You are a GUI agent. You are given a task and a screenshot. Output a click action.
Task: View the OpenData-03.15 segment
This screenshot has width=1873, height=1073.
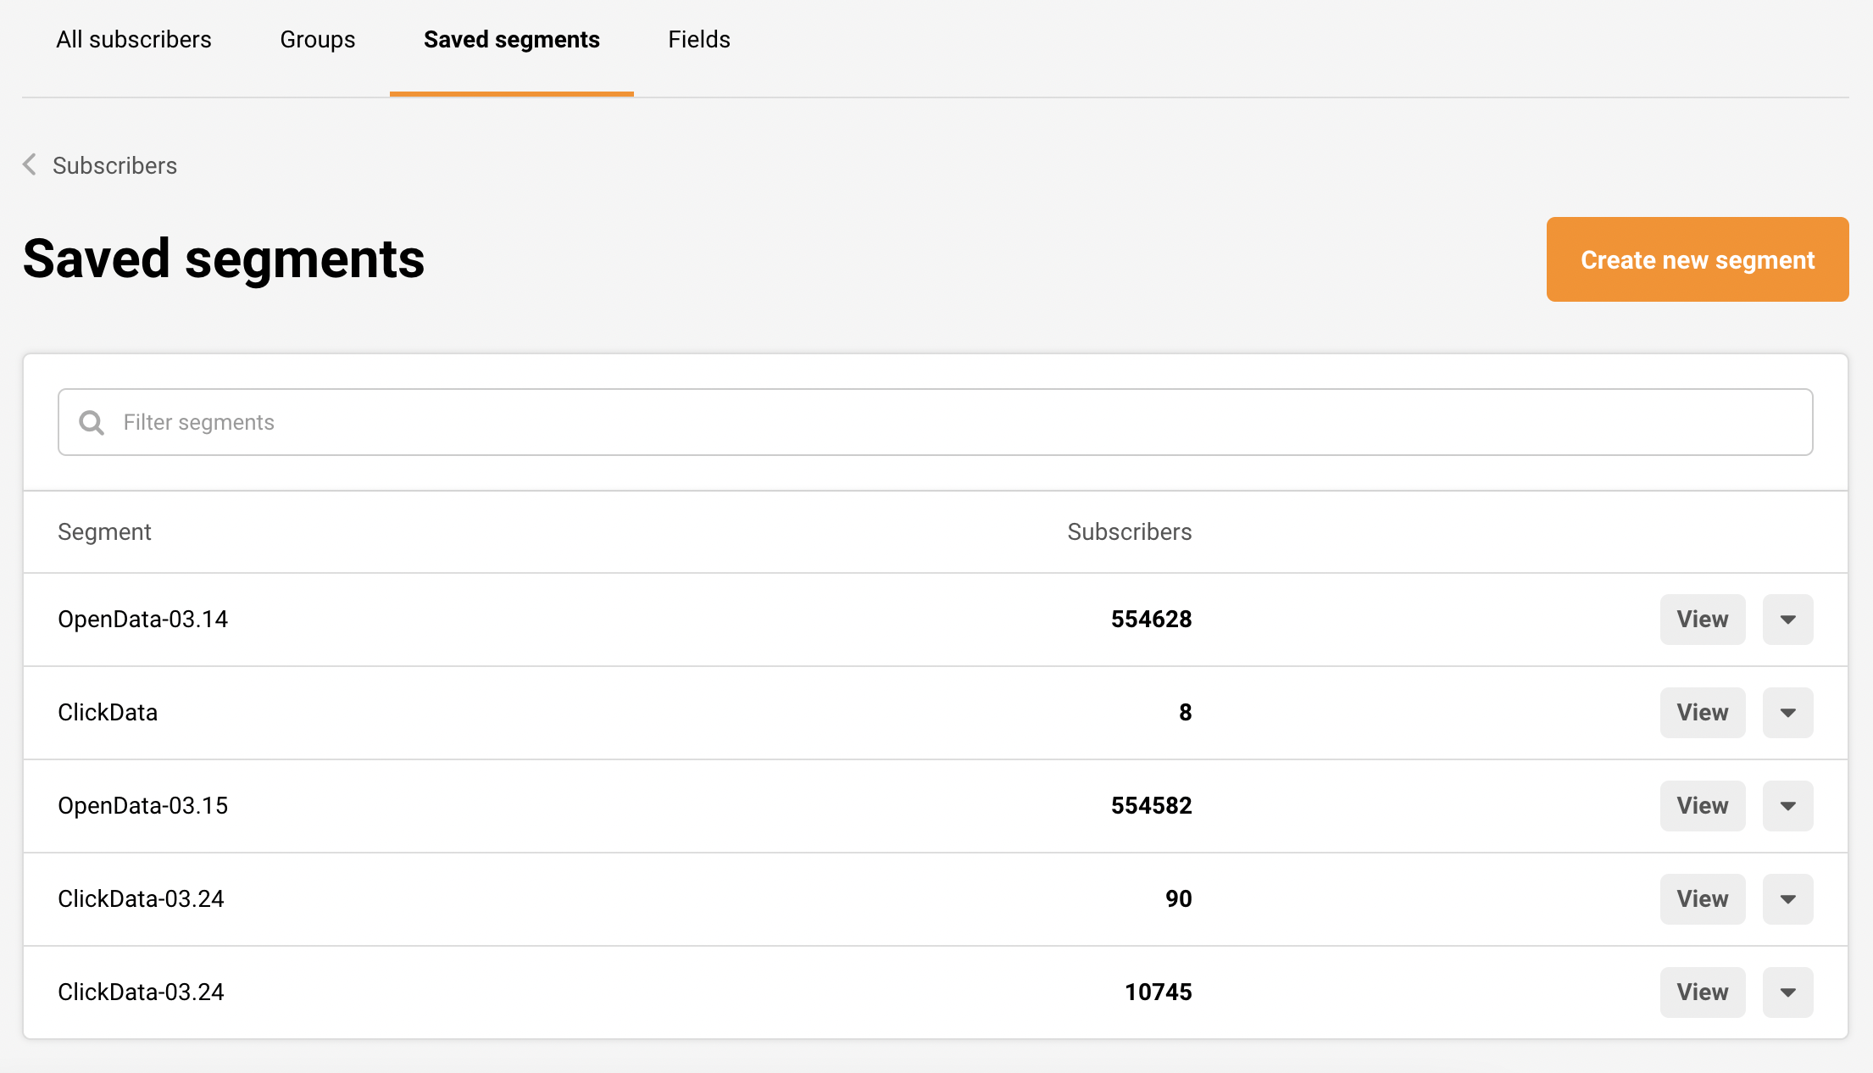click(1702, 806)
